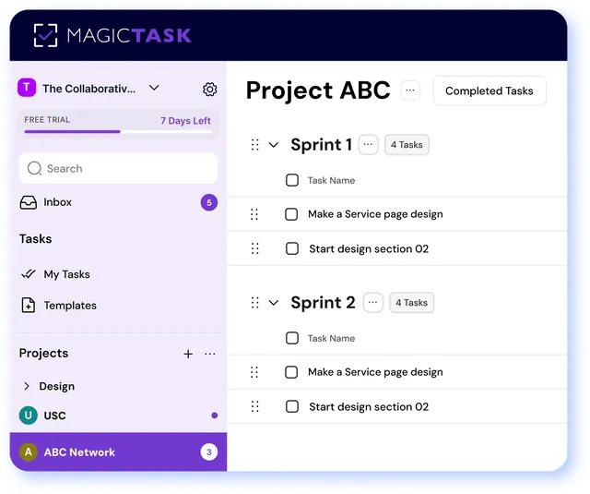This screenshot has width=590, height=494.
Task: Click into the Search field
Action: click(x=118, y=168)
